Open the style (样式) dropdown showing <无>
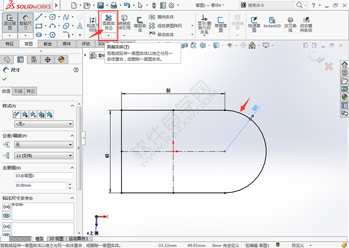The image size is (349, 248). point(43,124)
